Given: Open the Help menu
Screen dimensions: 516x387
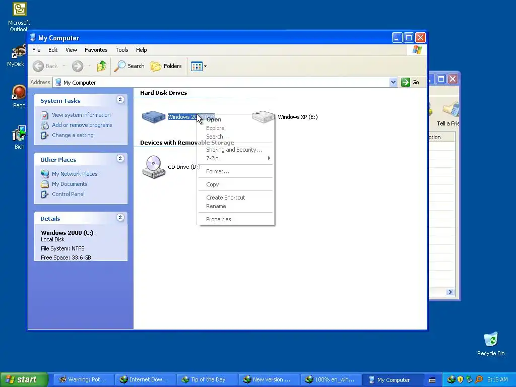Looking at the screenshot, I should coord(142,50).
